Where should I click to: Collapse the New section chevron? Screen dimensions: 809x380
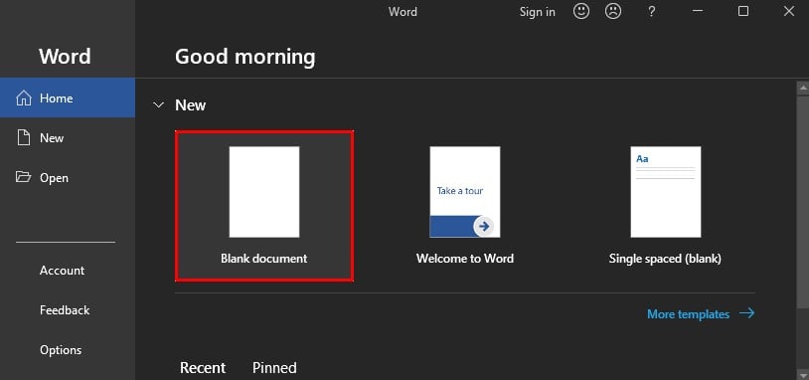(x=158, y=105)
